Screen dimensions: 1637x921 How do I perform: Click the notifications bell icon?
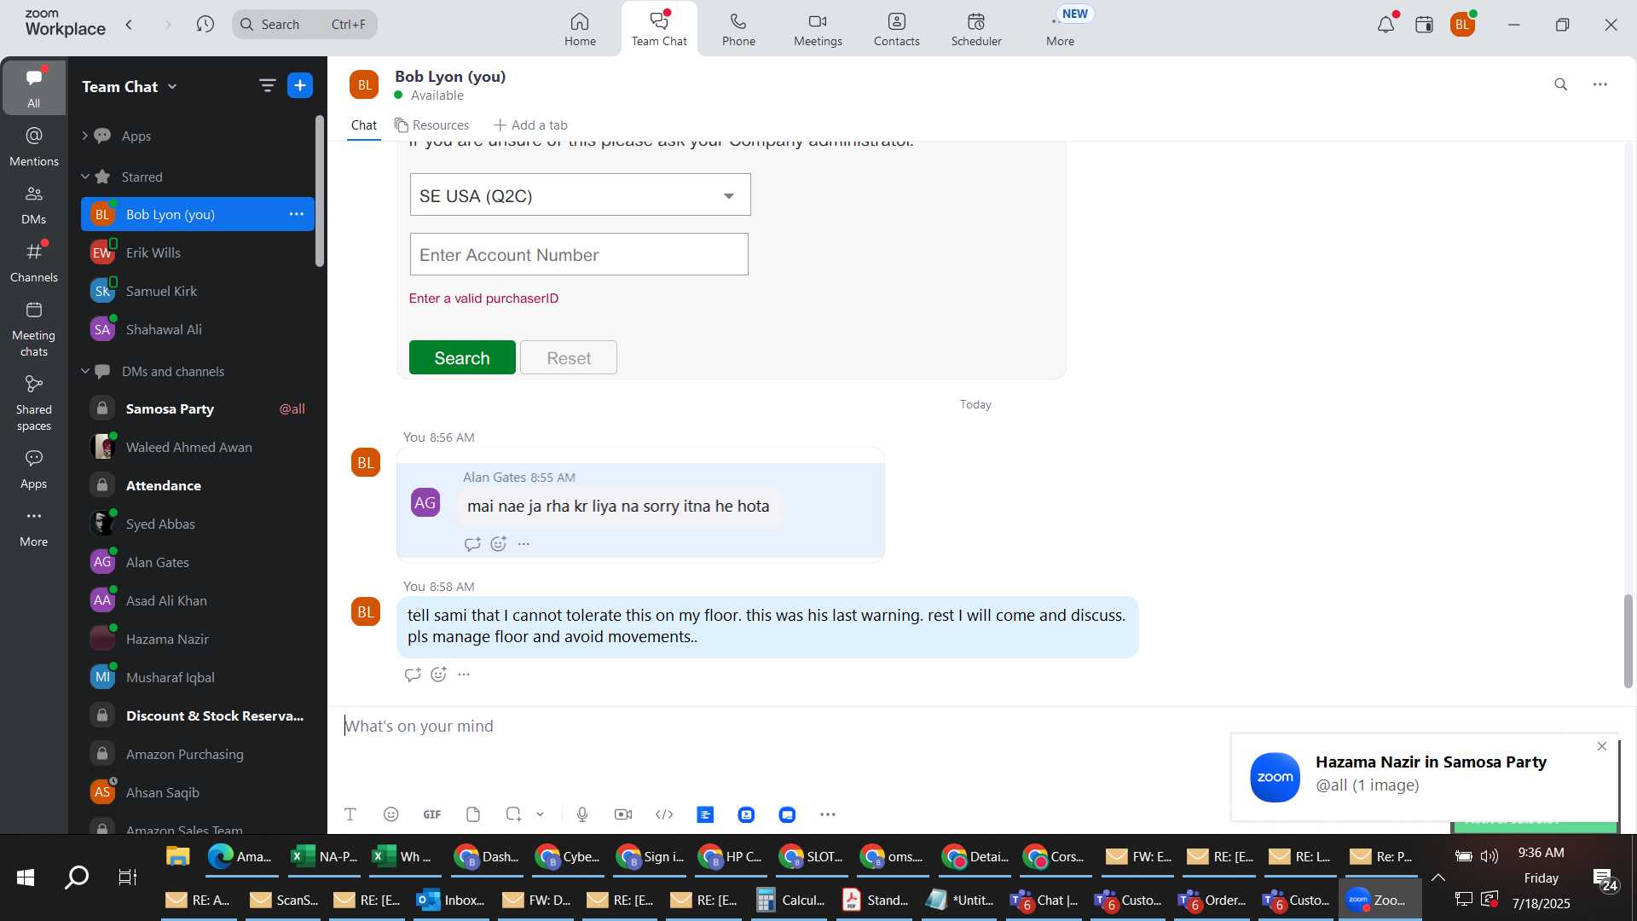[x=1385, y=25]
